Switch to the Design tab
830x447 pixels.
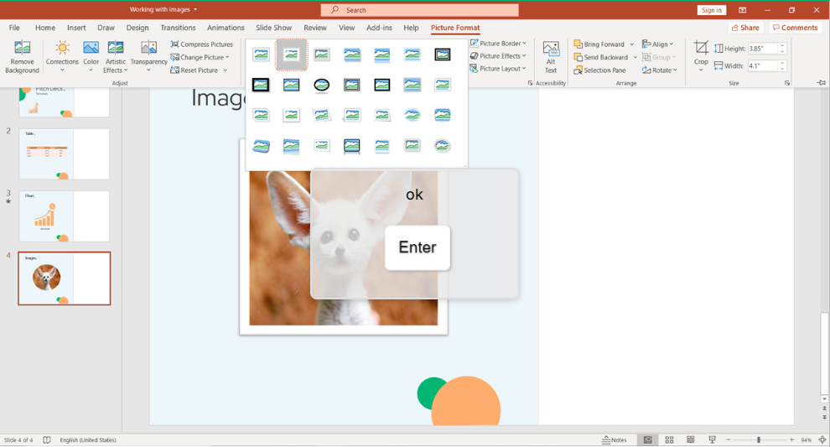(x=137, y=28)
